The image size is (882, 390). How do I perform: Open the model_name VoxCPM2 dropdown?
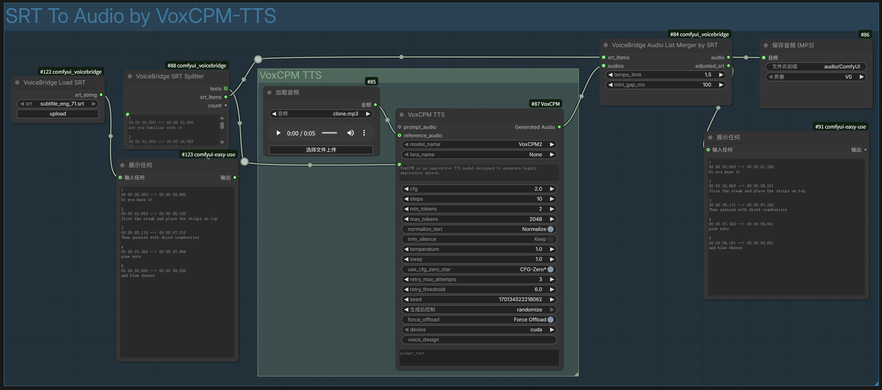pyautogui.click(x=479, y=144)
